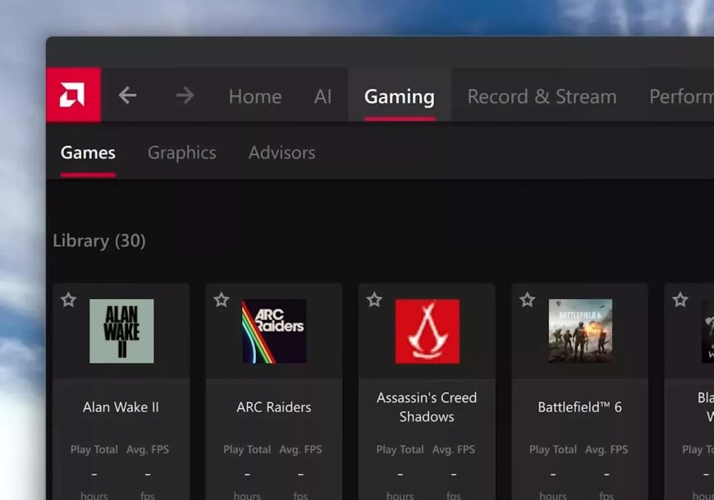
Task: Click 'Avg. FPS' on Battlefield 6 card
Action: (x=606, y=449)
